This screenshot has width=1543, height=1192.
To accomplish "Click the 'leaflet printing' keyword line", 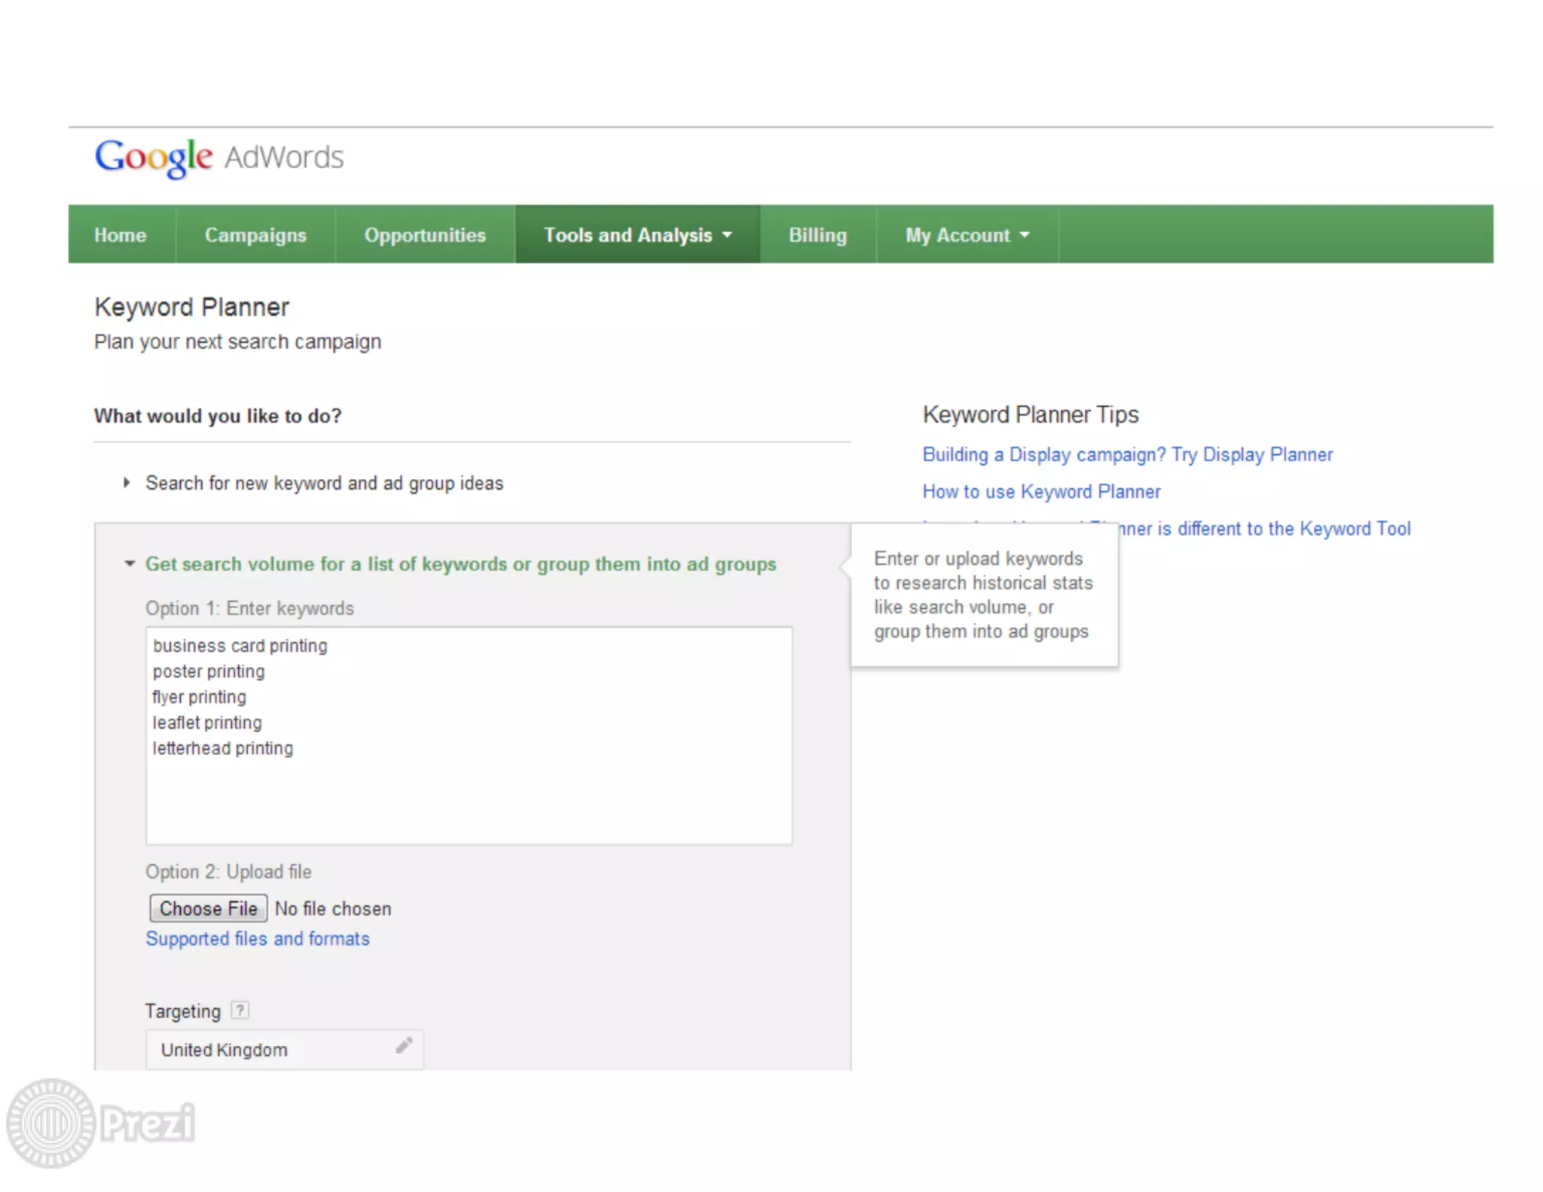I will coord(207,723).
